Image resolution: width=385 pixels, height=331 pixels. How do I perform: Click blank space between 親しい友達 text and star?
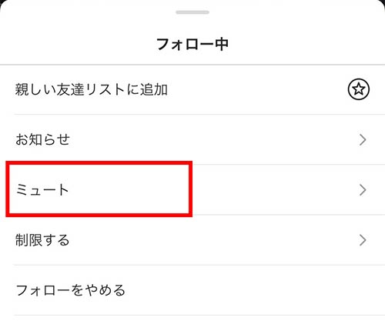click(256, 89)
